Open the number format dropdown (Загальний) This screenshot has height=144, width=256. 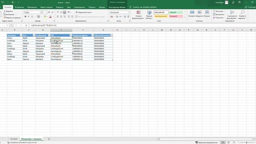(x=128, y=12)
